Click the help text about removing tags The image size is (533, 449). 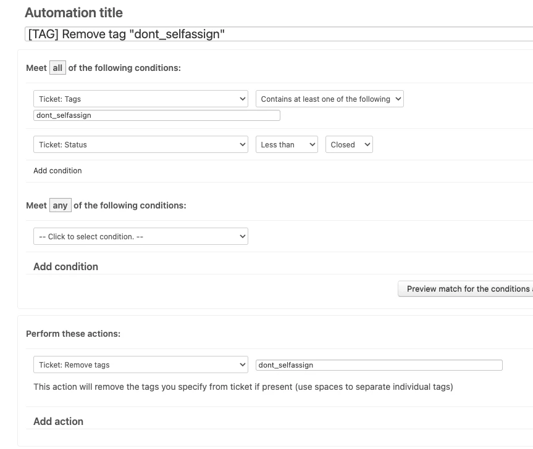pos(243,387)
